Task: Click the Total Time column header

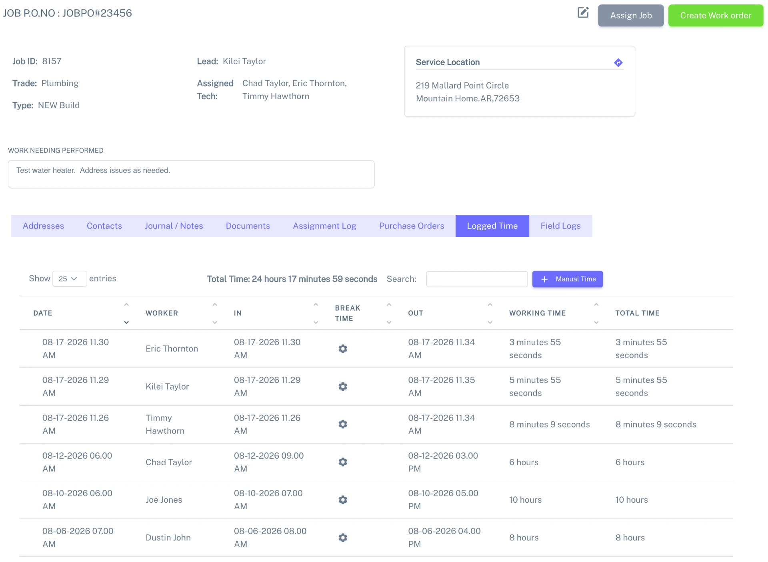Action: click(x=637, y=313)
